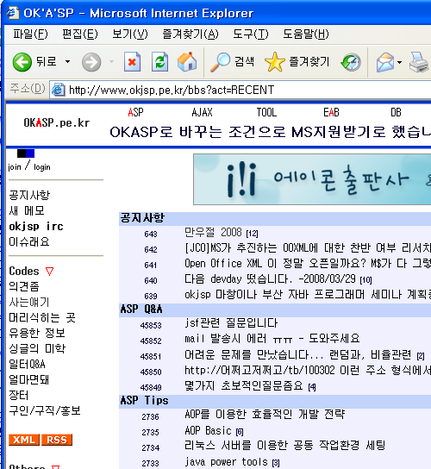The width and height of the screenshot is (431, 469).
Task: Click the page icon in address bar
Action: click(59, 90)
